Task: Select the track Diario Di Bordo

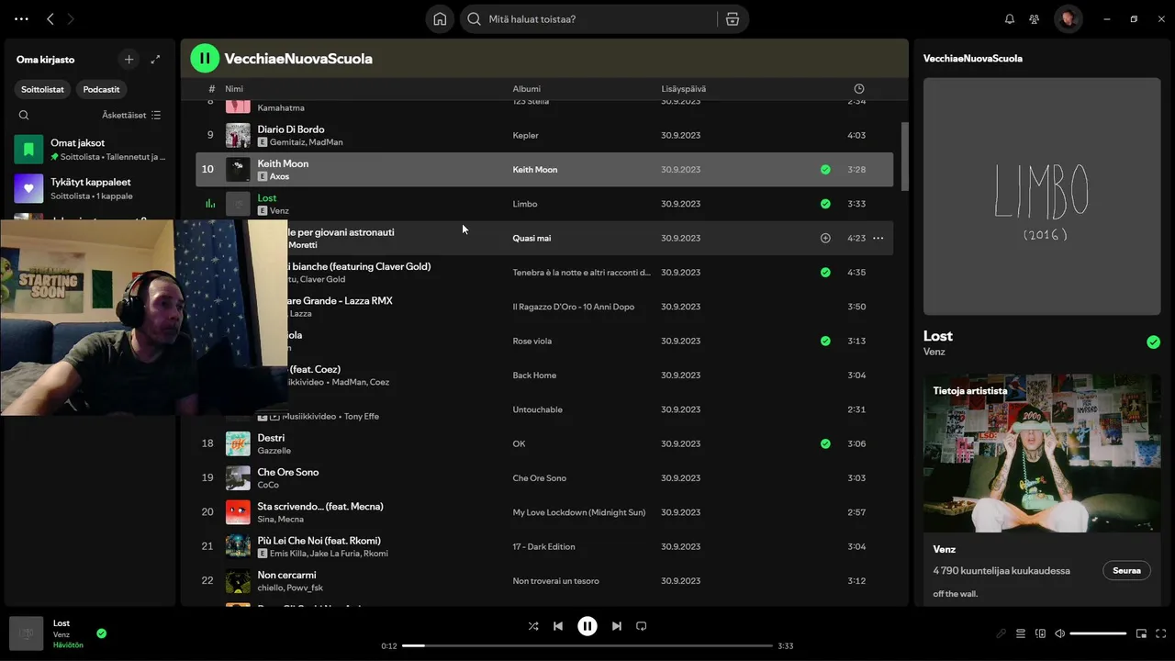Action: (544, 135)
